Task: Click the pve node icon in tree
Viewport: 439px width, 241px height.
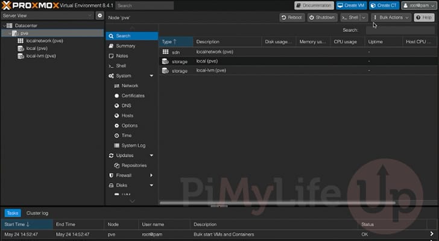Action: point(15,33)
